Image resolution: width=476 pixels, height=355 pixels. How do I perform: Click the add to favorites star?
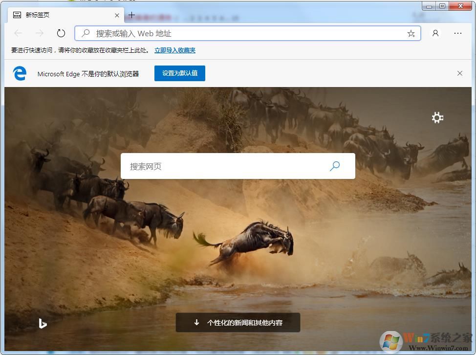(411, 33)
